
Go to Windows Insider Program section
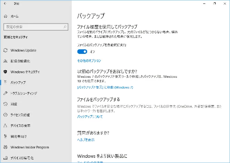pos(30,147)
